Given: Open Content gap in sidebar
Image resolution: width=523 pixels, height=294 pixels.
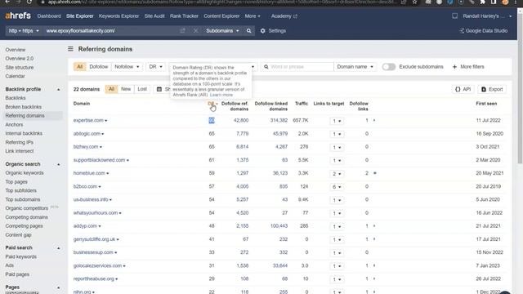Looking at the screenshot, I should tap(18, 235).
